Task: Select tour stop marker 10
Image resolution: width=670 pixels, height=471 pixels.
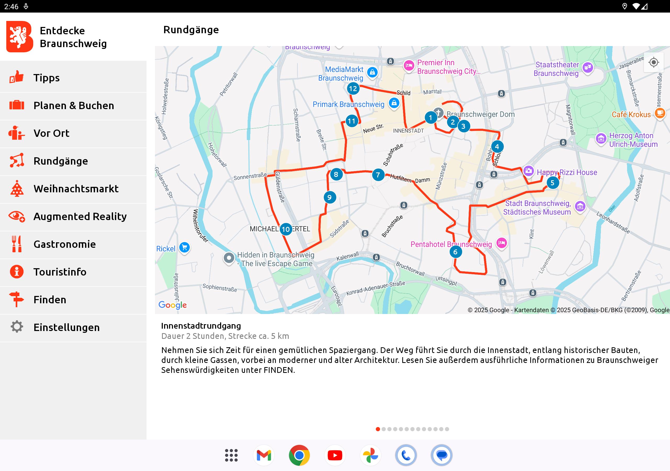Action: point(286,229)
